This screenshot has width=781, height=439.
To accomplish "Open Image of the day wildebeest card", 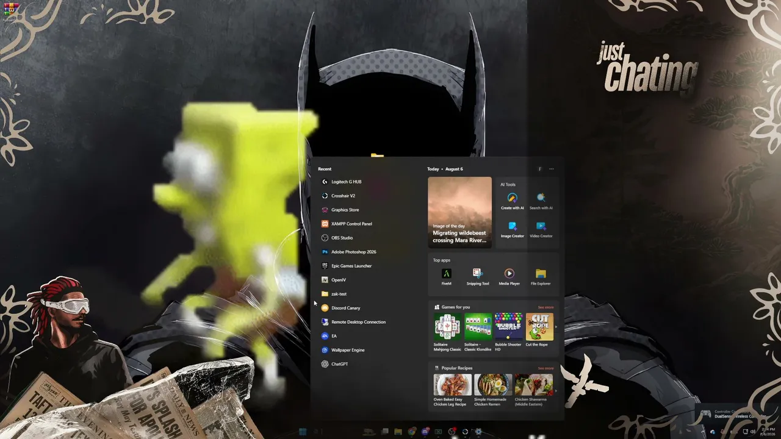I will (459, 212).
